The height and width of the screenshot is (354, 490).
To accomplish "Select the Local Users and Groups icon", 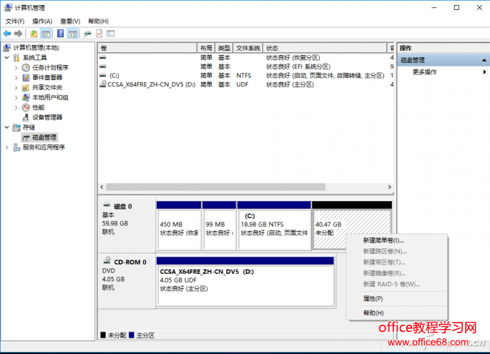I will tap(26, 97).
